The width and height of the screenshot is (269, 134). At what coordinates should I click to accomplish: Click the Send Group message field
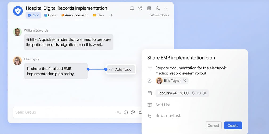(x=64, y=112)
